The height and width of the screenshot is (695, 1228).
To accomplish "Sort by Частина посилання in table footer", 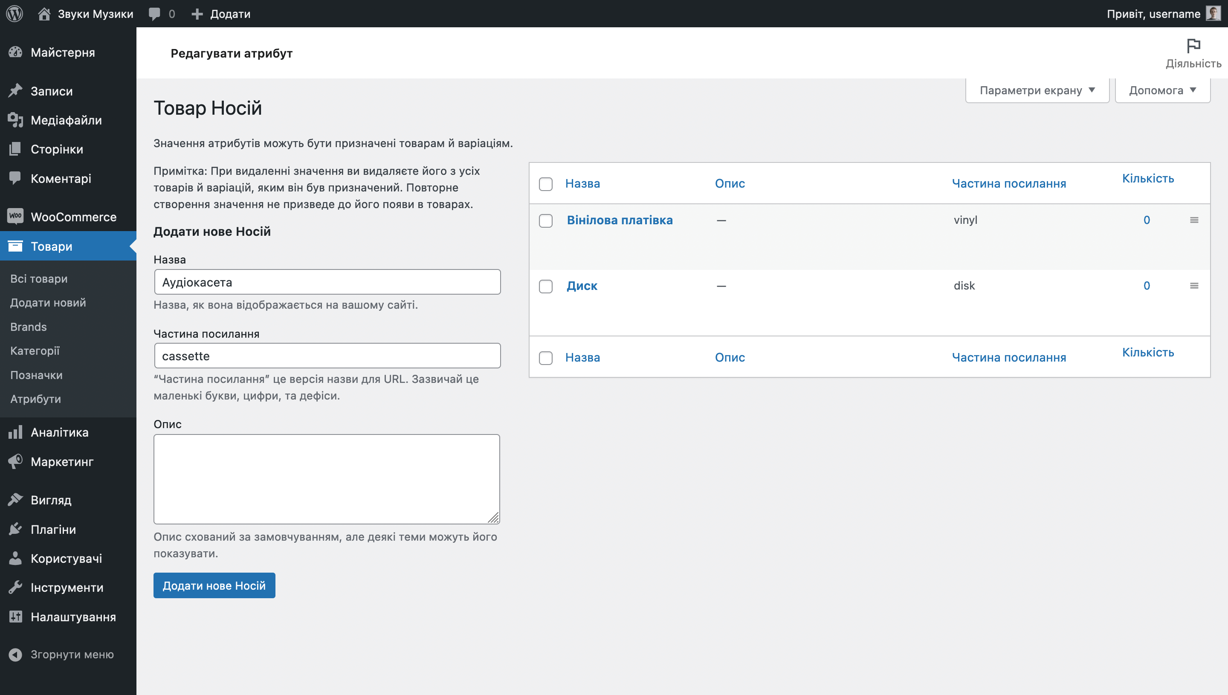I will point(1008,357).
